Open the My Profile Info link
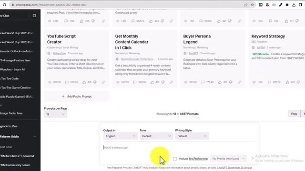 coord(198,159)
